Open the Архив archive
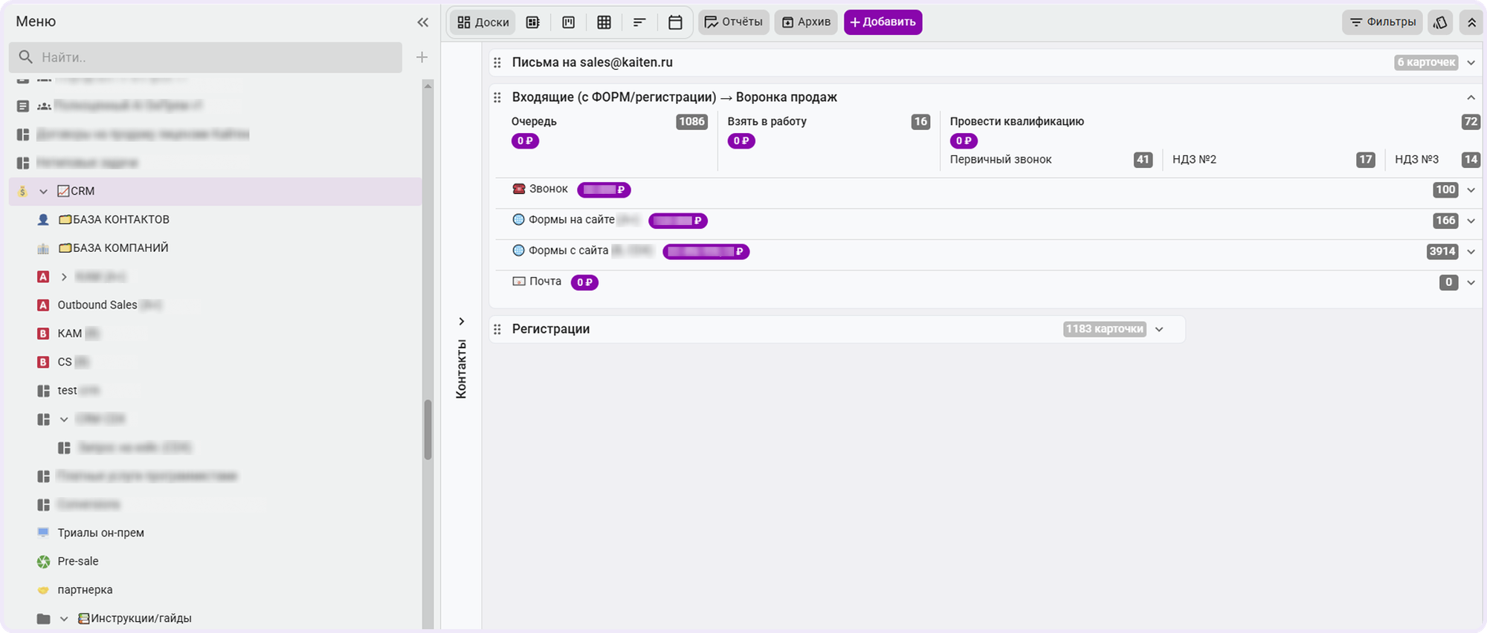 806,22
